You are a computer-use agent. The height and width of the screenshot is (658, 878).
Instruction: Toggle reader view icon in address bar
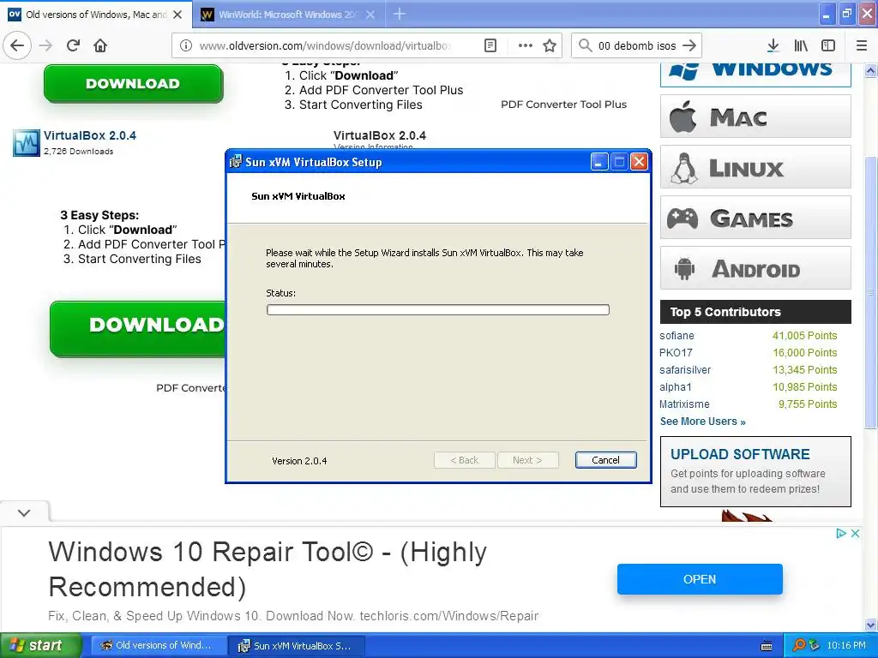(490, 45)
